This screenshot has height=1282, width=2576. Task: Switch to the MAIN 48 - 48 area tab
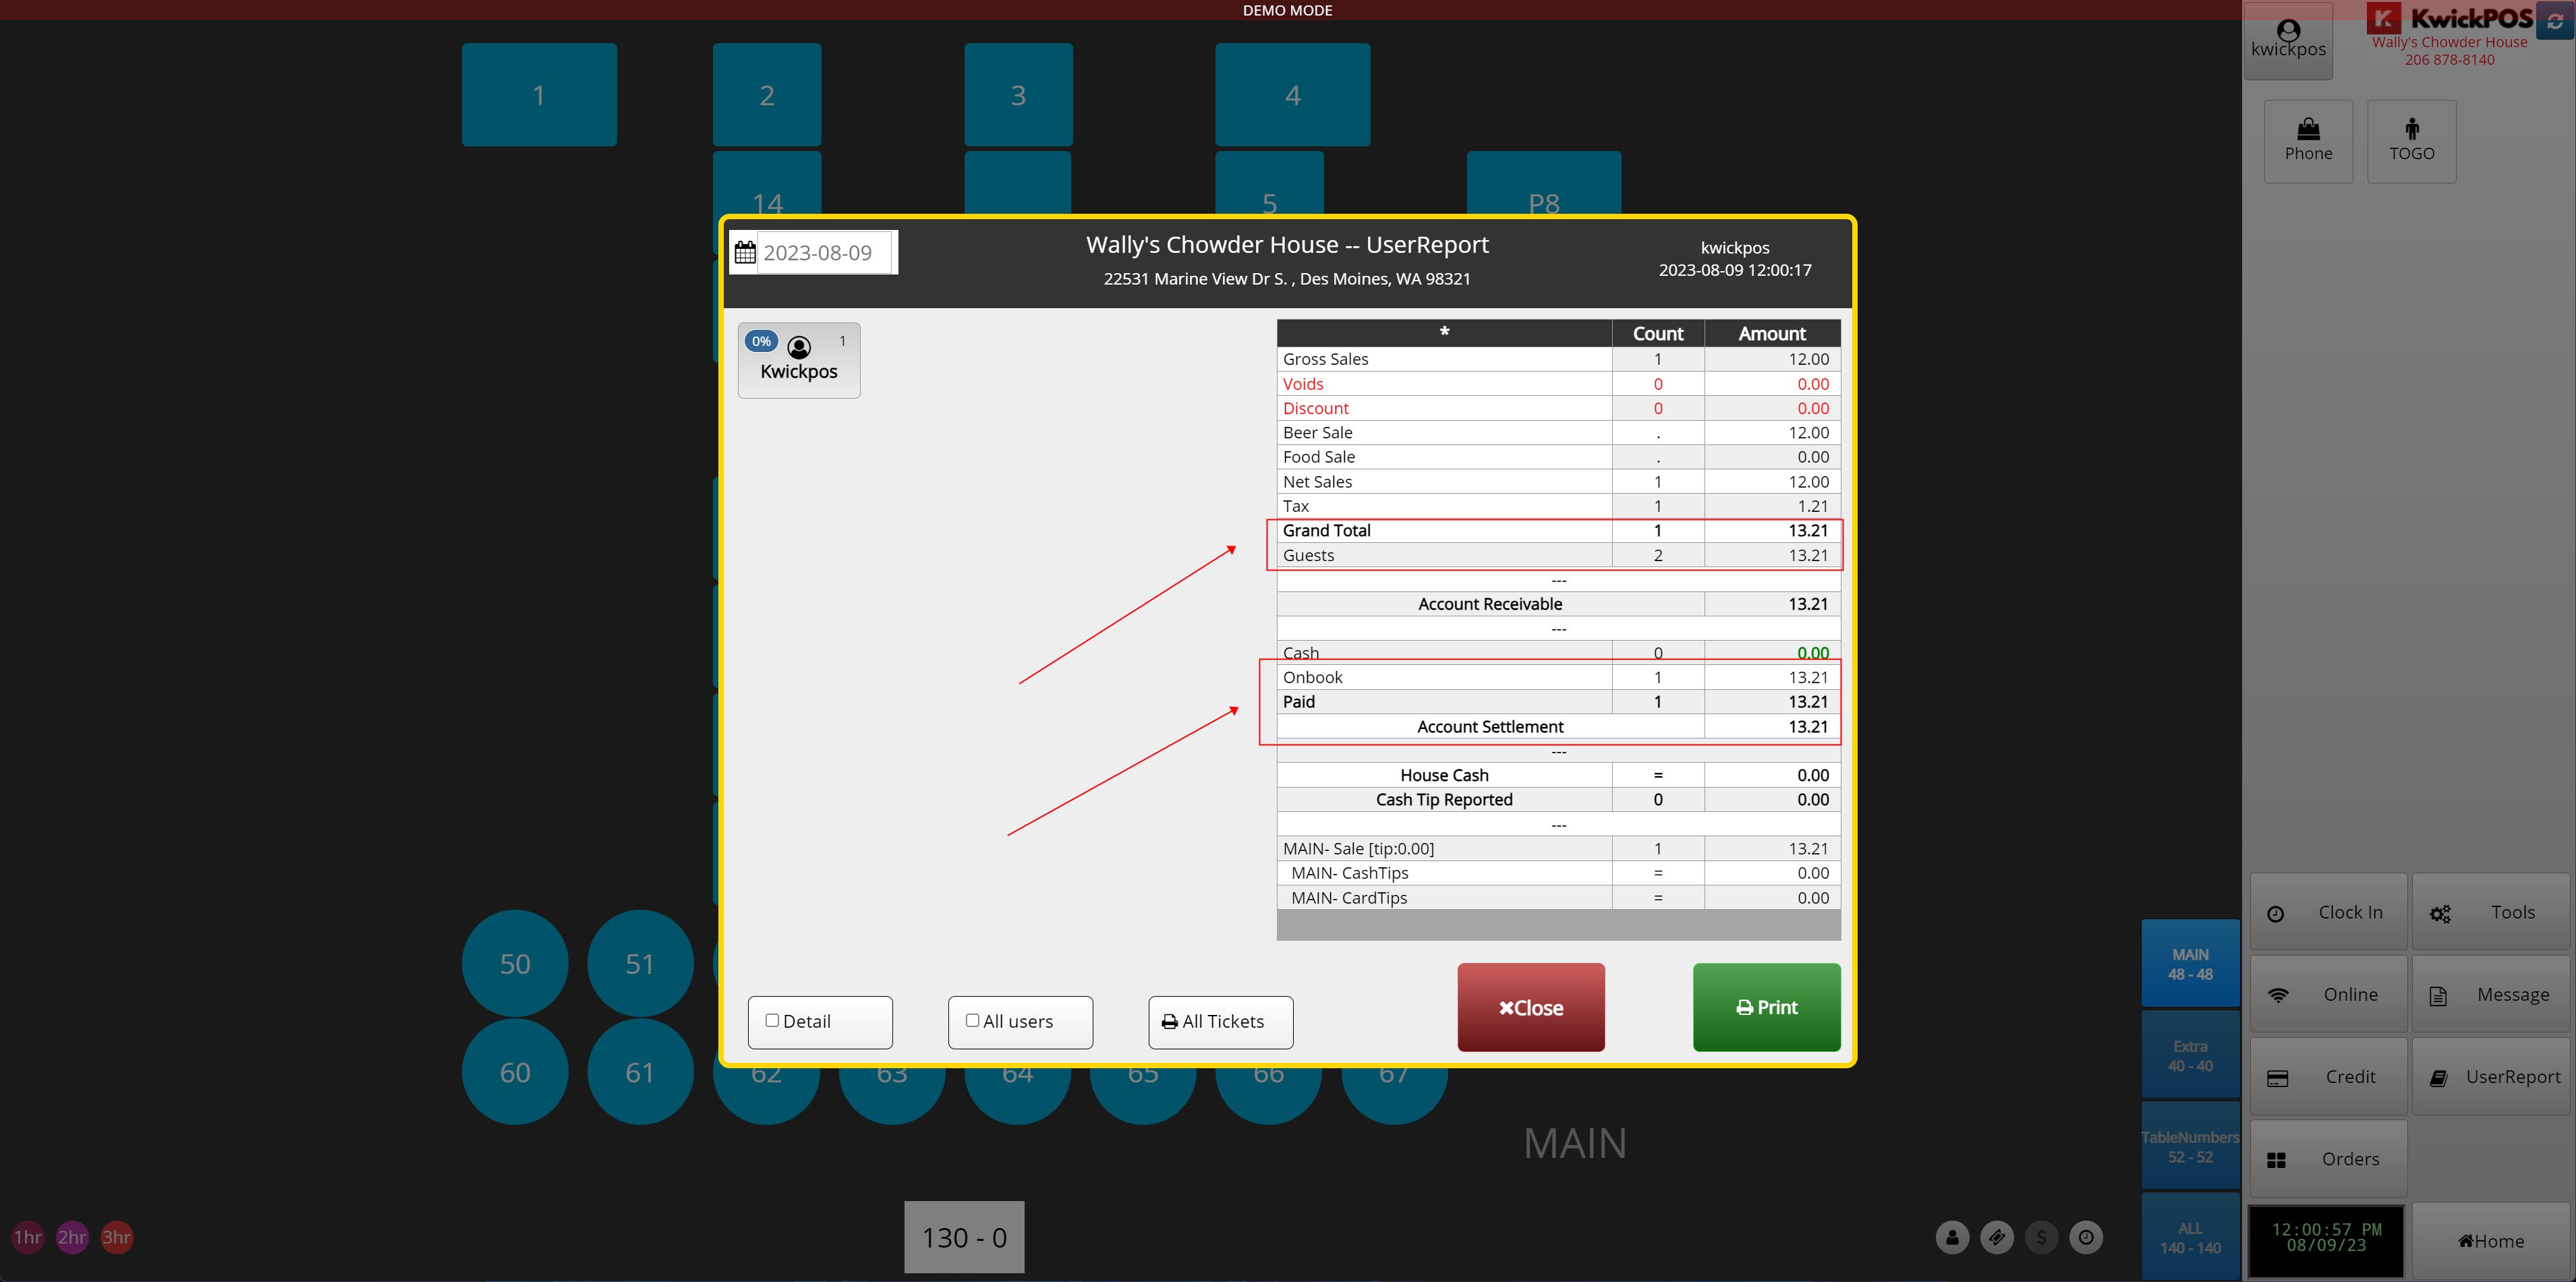click(2190, 964)
